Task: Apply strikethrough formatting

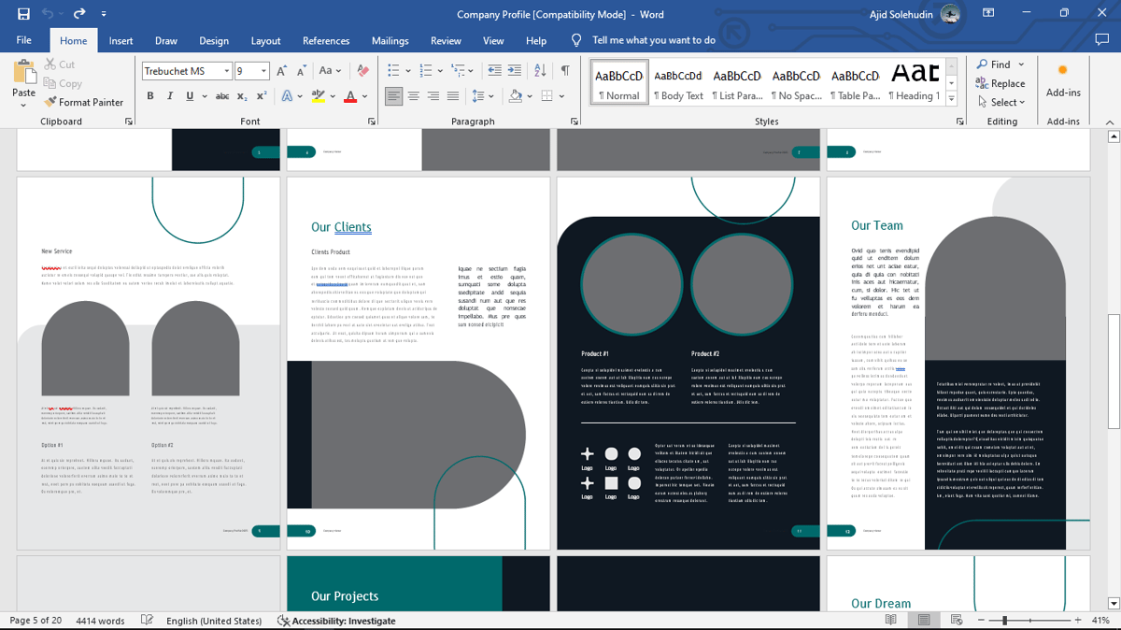Action: click(x=223, y=96)
